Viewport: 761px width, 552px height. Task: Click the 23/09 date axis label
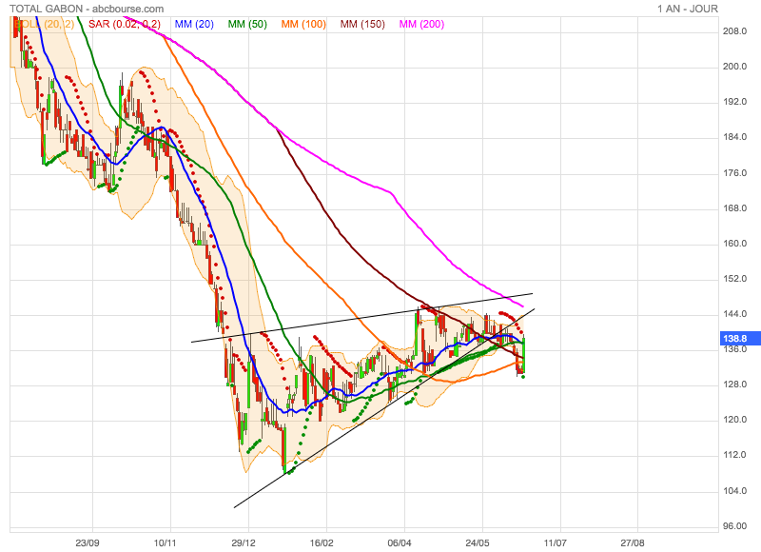click(88, 542)
